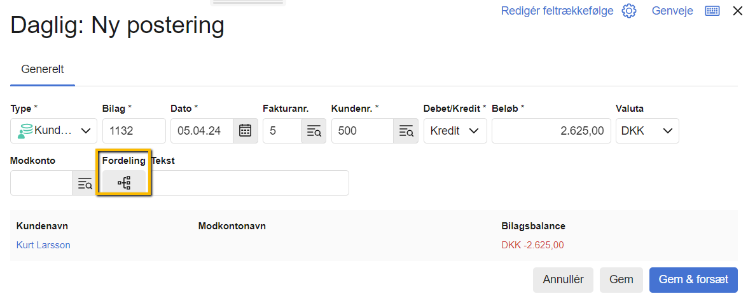
Task: Click the keyboard shortcuts icon
Action: [x=712, y=11]
